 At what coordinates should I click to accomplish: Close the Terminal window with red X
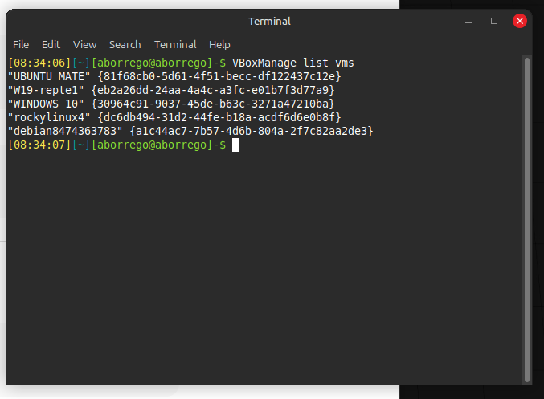(x=519, y=21)
